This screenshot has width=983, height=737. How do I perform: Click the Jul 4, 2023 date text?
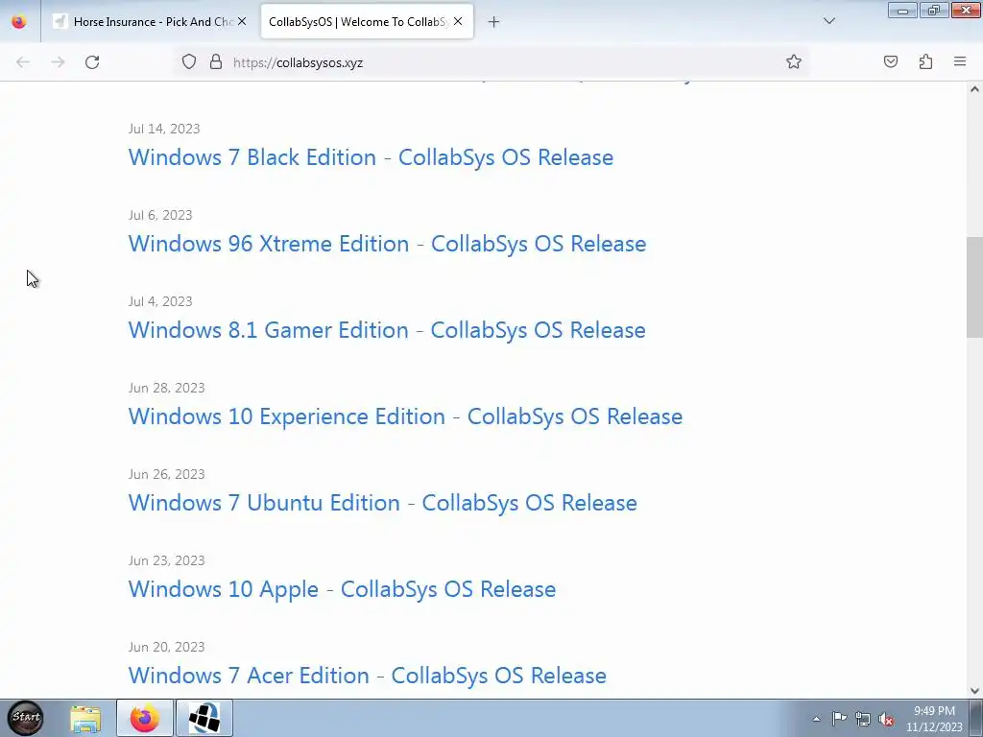(x=160, y=301)
